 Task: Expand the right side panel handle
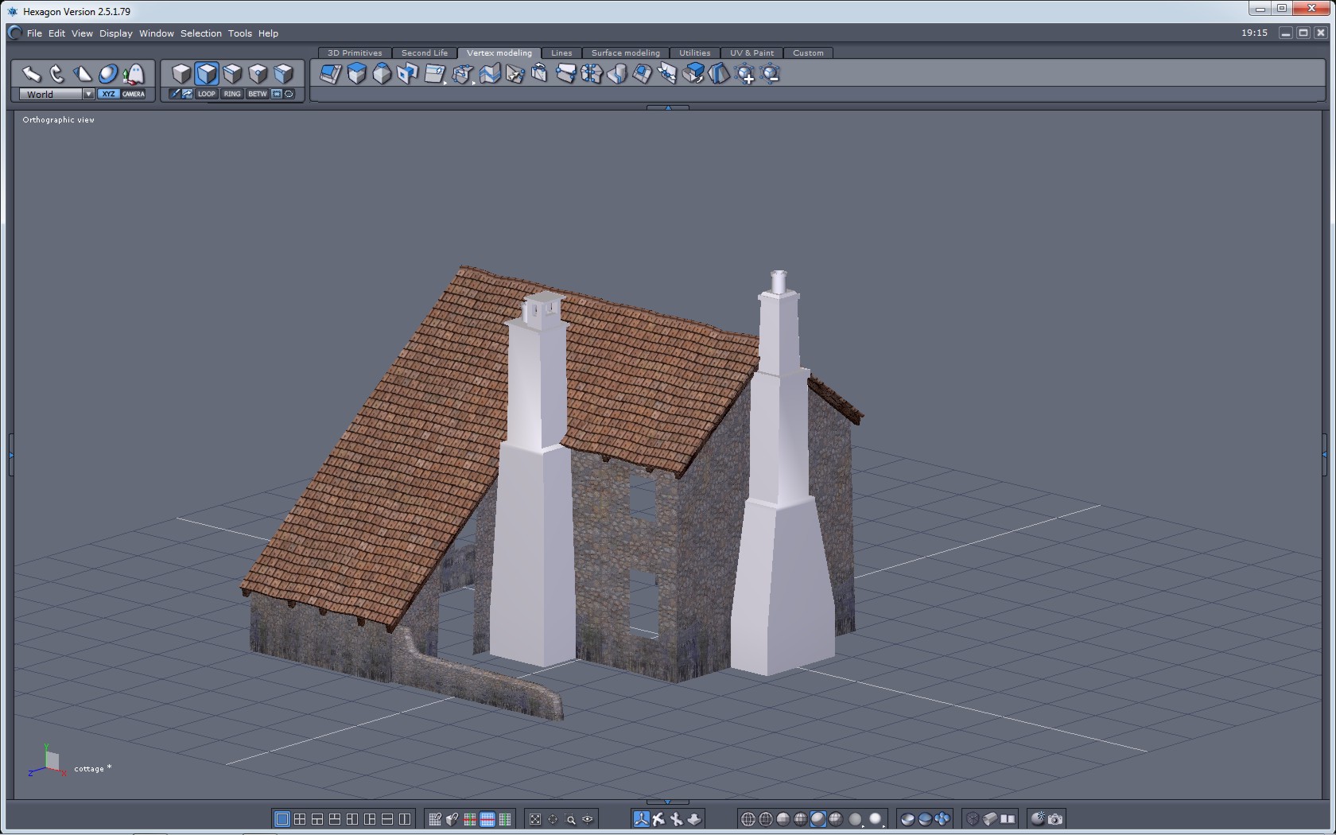(x=1324, y=454)
